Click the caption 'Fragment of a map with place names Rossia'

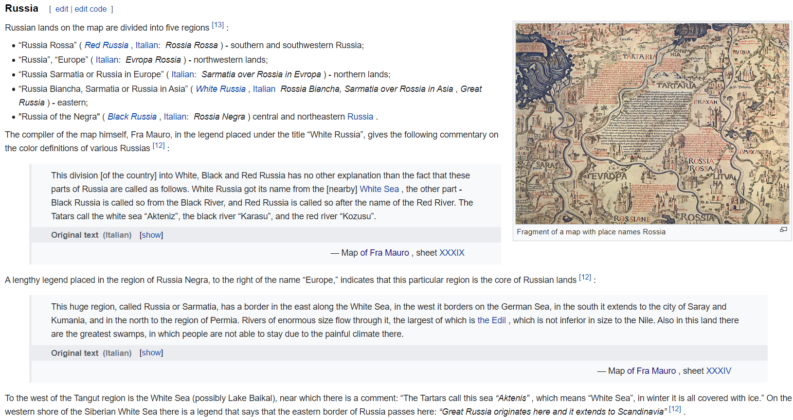(x=591, y=232)
